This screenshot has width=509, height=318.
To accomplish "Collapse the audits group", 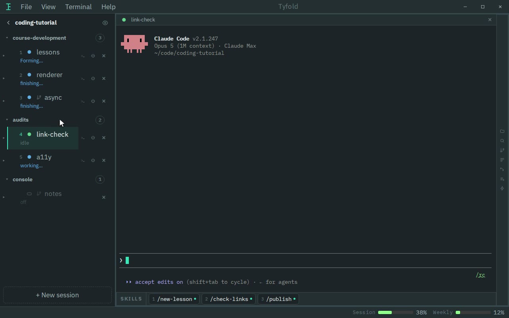I will coord(7,120).
